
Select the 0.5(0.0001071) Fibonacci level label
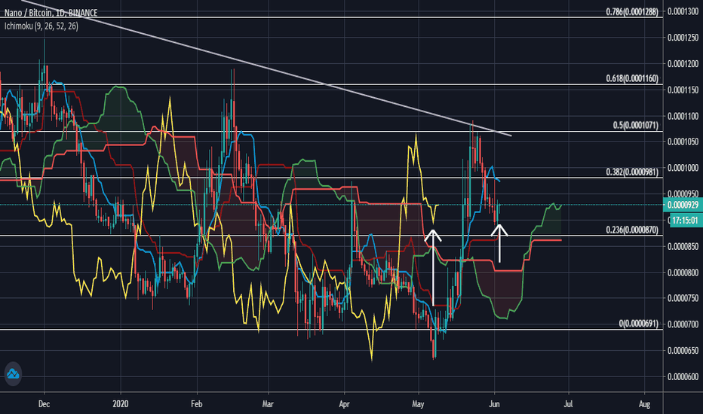[635, 125]
